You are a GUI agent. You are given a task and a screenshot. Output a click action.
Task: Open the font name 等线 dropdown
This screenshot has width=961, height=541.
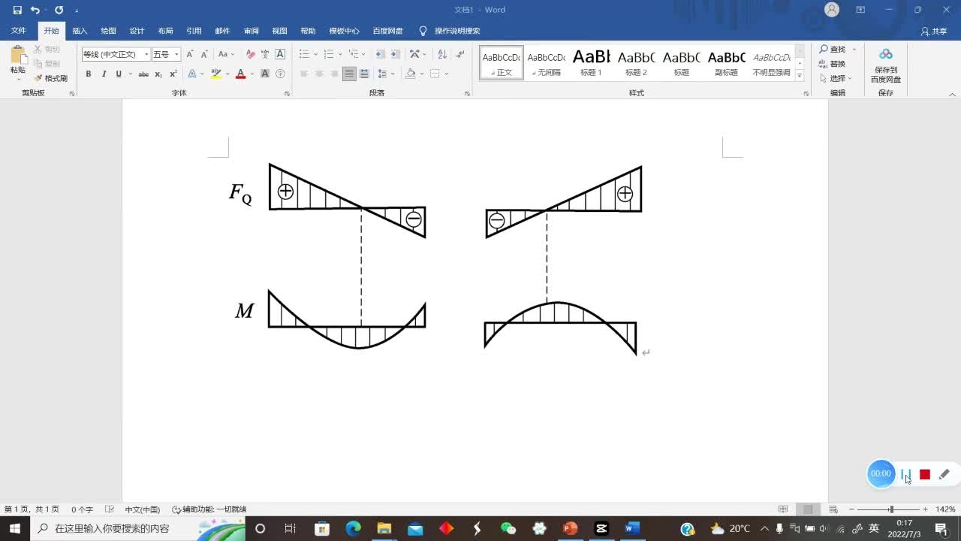(x=146, y=54)
